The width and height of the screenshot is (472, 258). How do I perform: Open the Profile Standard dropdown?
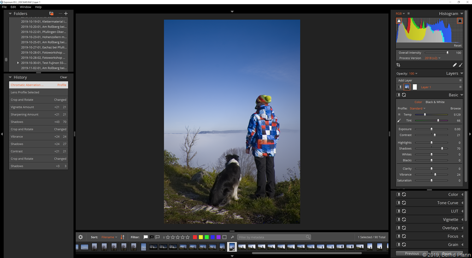[418, 108]
